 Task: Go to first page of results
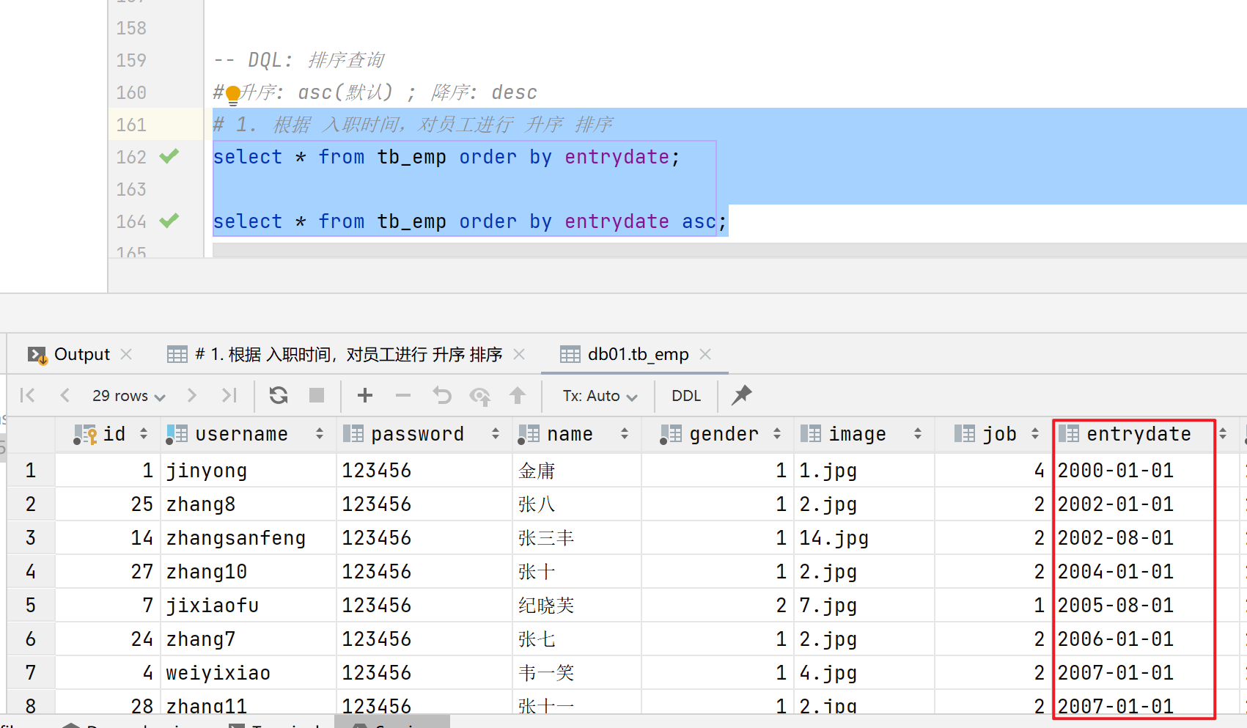(28, 396)
